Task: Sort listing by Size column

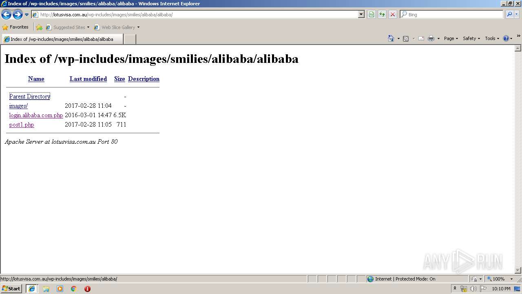Action: (119, 79)
